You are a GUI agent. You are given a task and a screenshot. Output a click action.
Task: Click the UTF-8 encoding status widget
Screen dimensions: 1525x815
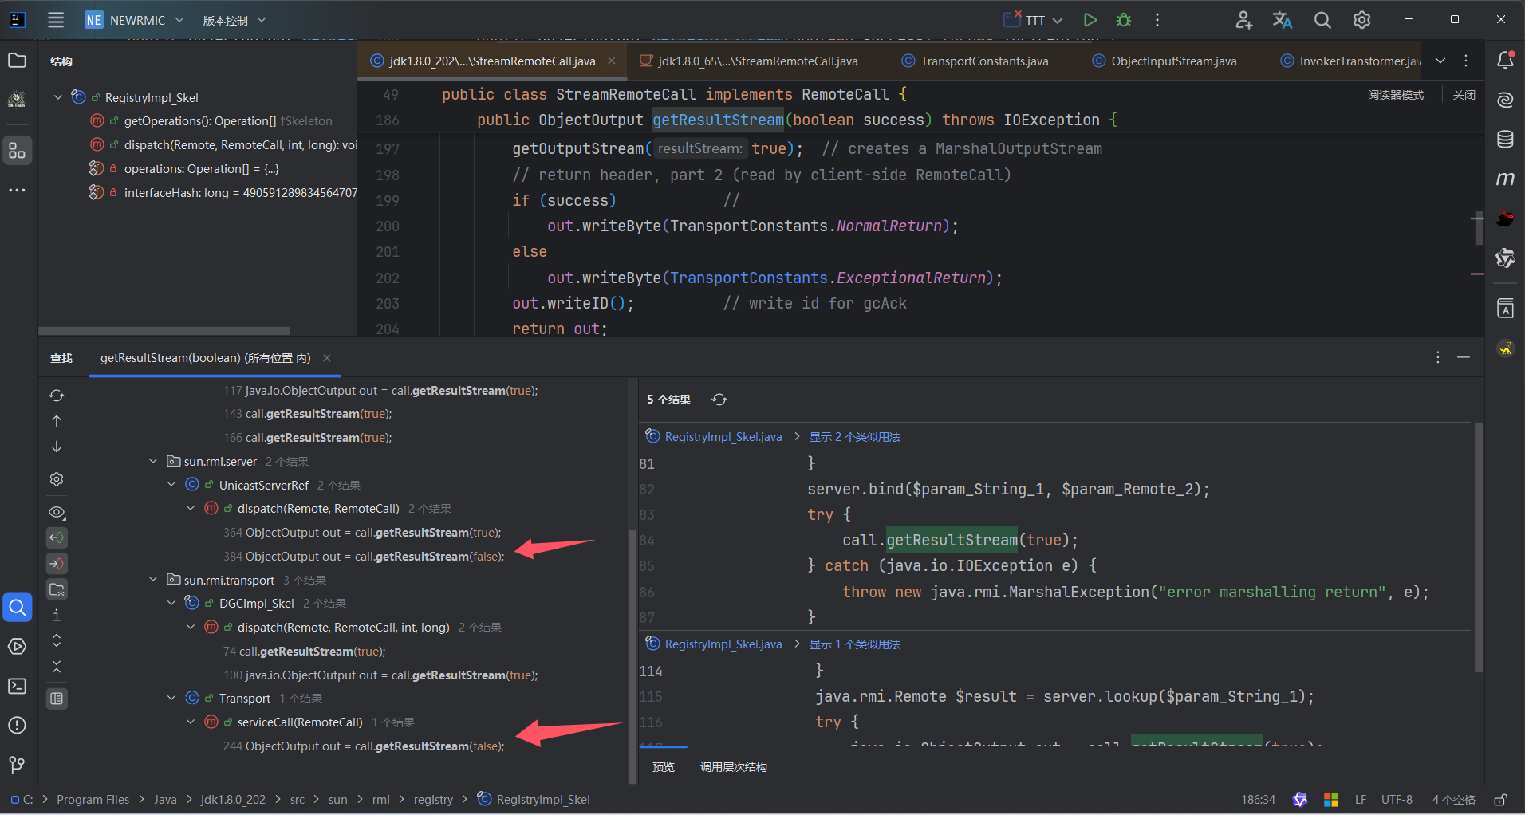point(1397,800)
